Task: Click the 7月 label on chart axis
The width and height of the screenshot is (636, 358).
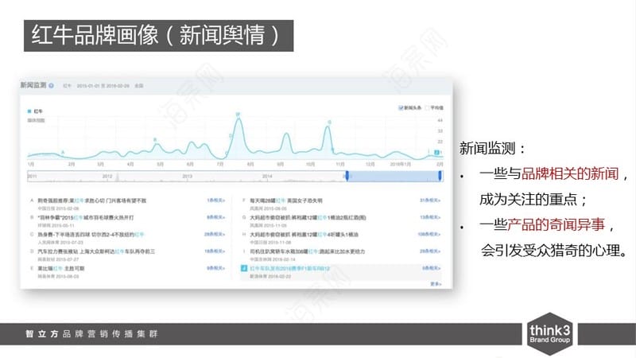Action: 220,165
